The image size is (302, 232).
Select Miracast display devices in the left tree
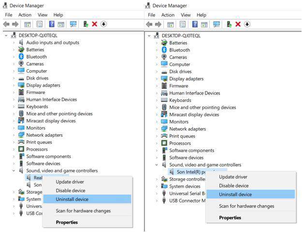(x=51, y=121)
